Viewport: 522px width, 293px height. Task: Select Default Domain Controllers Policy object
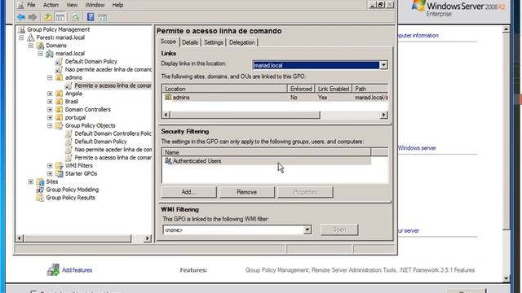tap(113, 133)
